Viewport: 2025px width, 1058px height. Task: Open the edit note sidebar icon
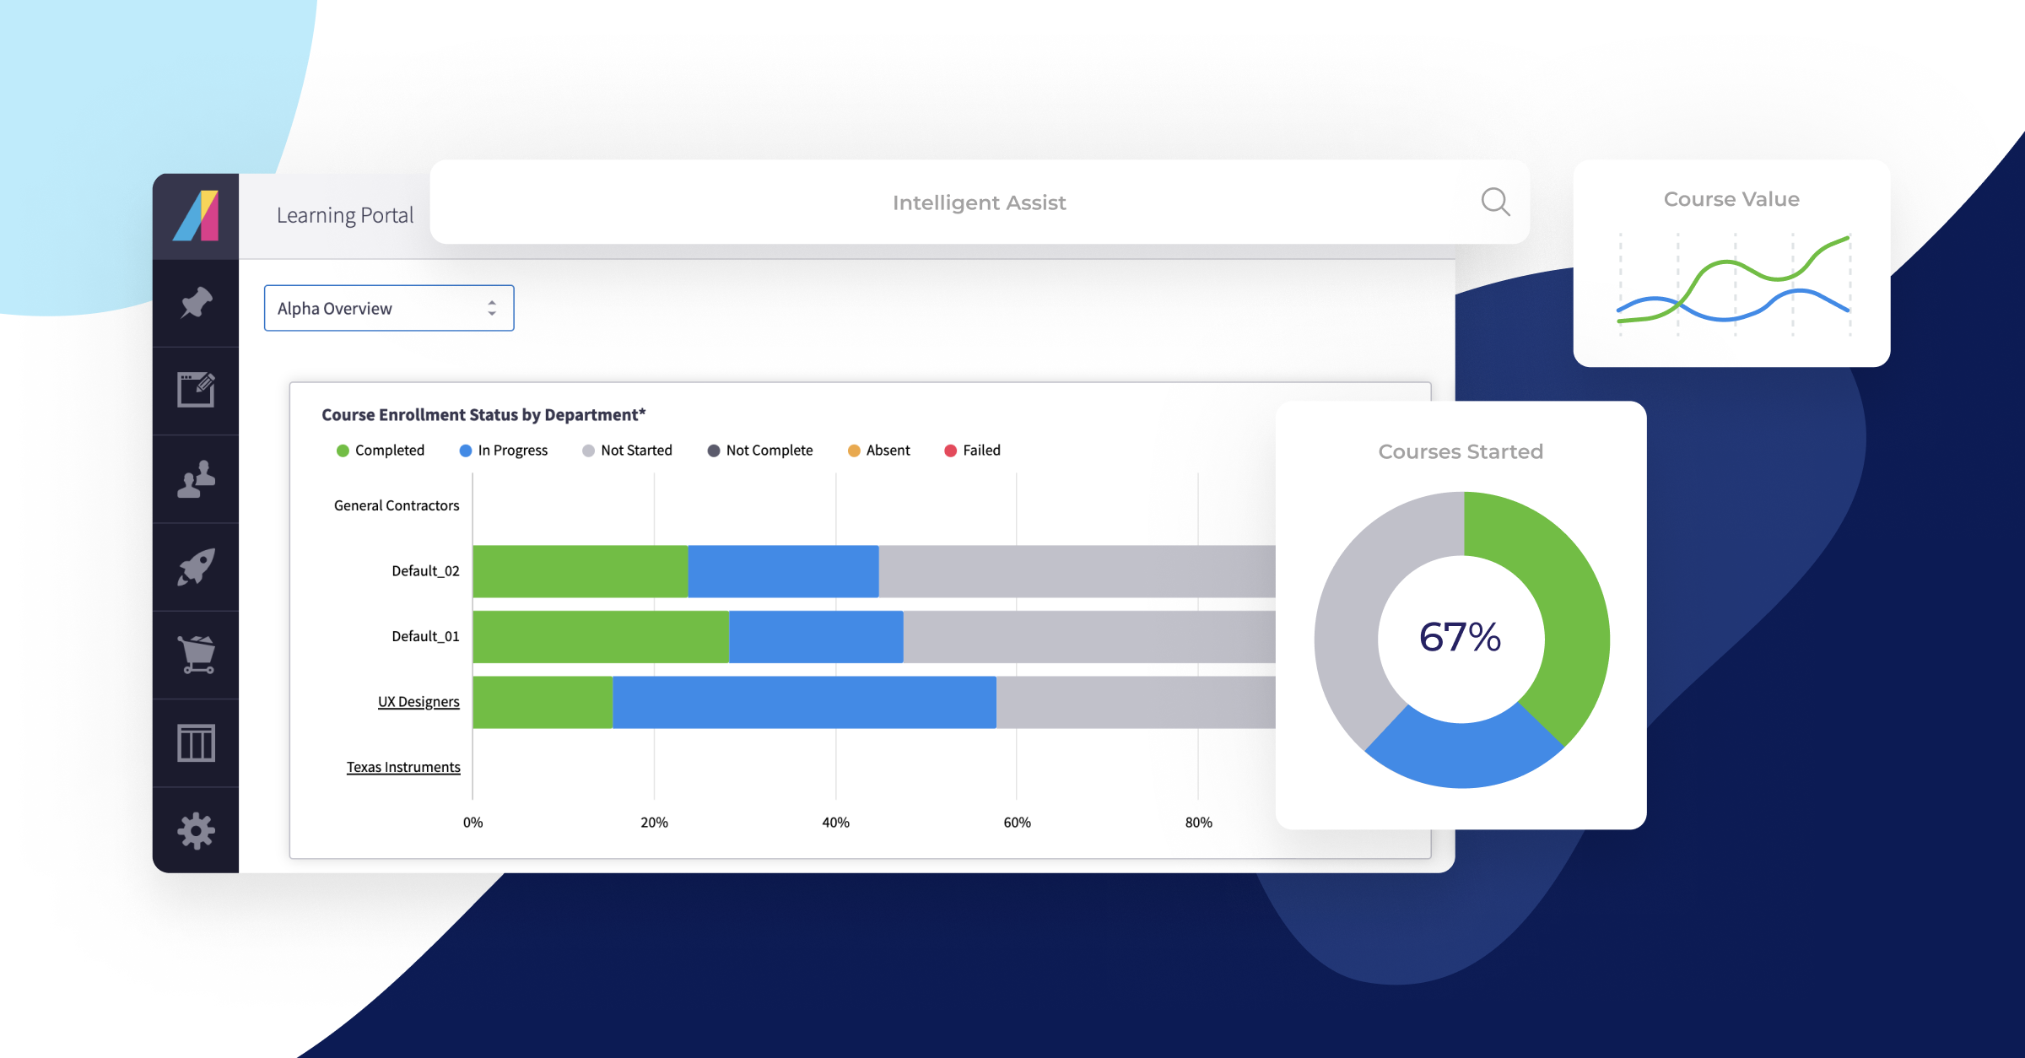196,390
